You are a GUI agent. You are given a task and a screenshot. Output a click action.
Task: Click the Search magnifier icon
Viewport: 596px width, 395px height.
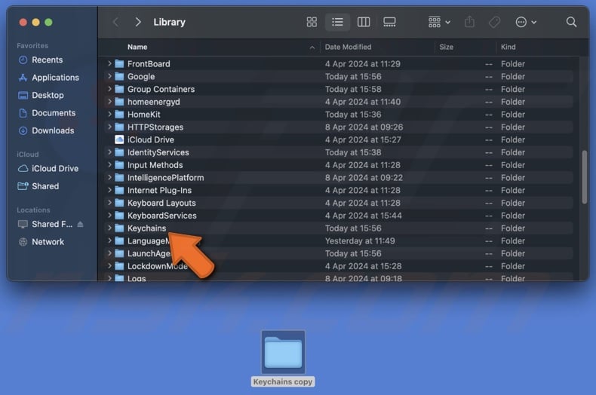click(571, 22)
